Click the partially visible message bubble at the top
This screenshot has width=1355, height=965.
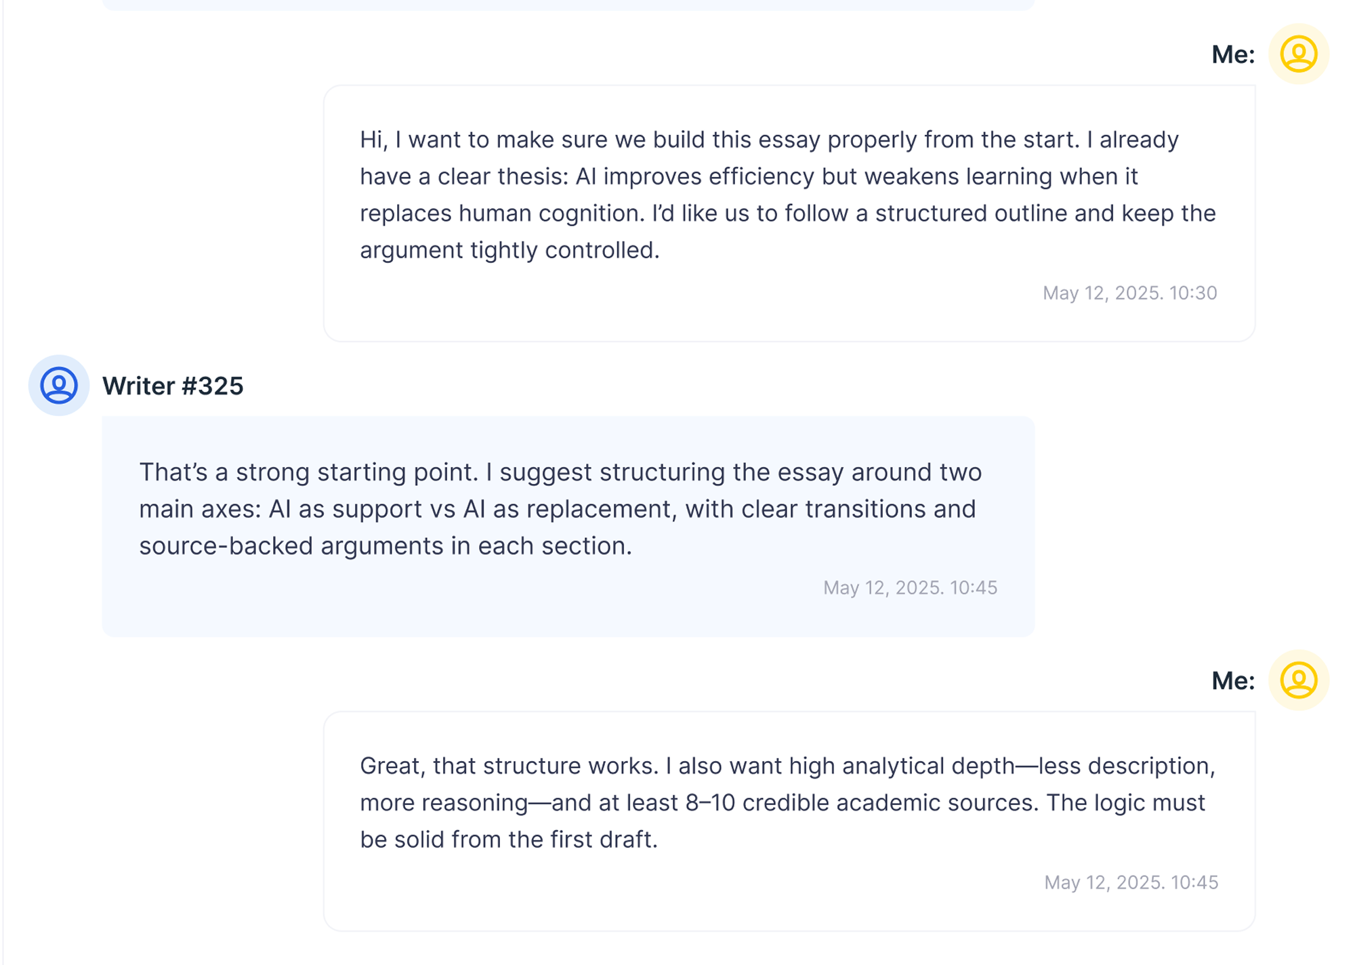[x=568, y=5]
